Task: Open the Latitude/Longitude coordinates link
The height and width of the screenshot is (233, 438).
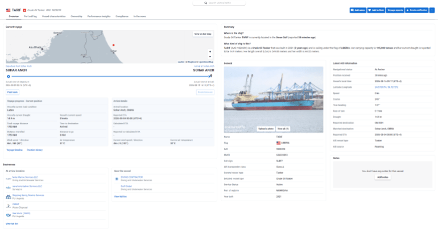Action: (x=386, y=88)
